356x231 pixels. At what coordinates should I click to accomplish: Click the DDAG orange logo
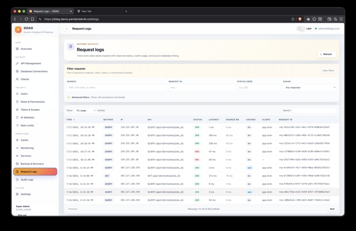click(18, 30)
